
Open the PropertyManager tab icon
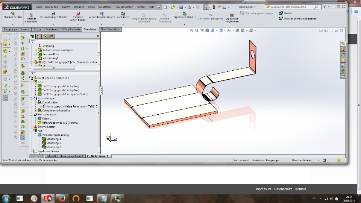point(38,36)
